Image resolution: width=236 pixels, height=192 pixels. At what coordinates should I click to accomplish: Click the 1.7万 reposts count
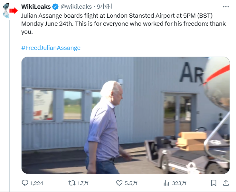[83, 183]
